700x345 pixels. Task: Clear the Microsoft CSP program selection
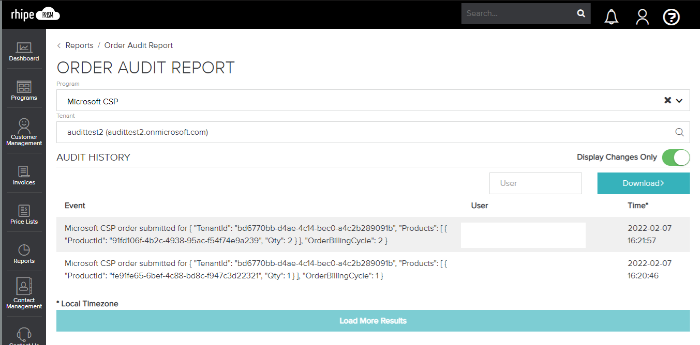667,100
